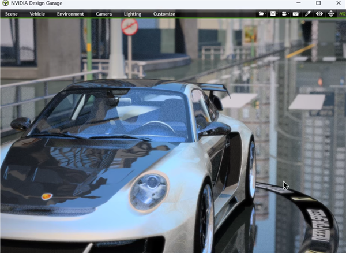346x253 pixels.
Task: Open the Customize menu
Action: coord(164,14)
